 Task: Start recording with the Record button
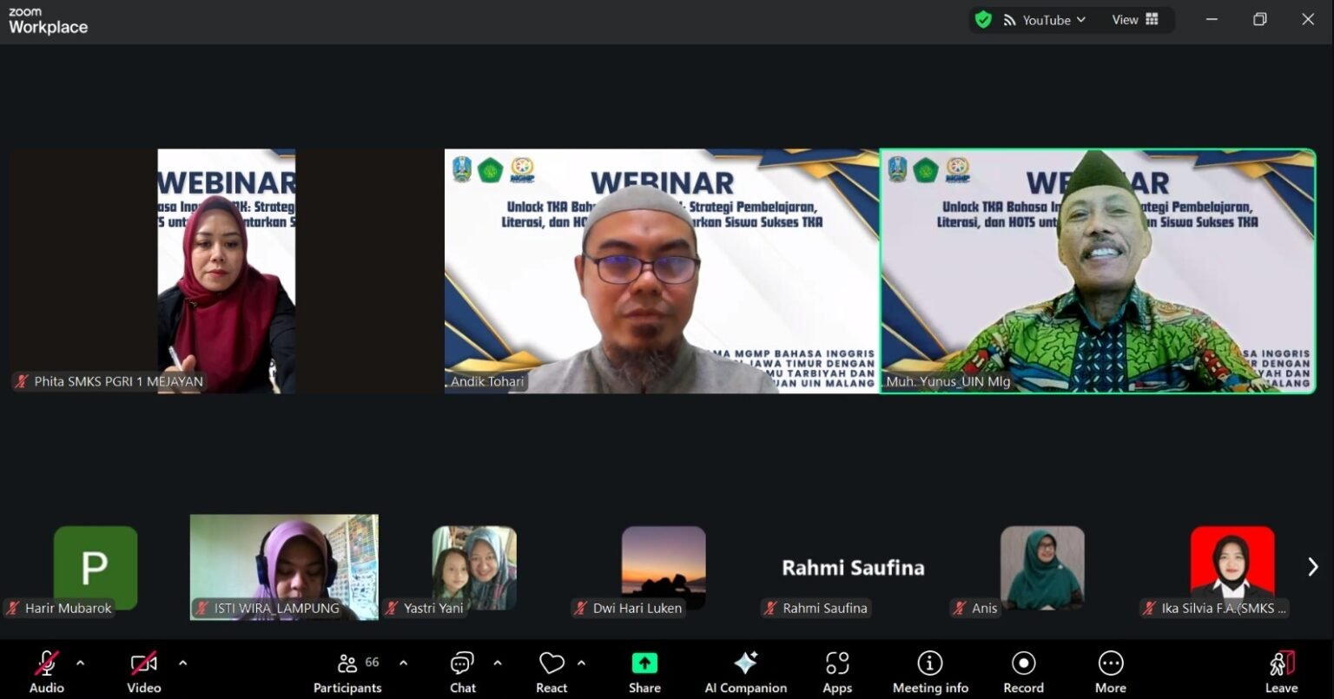click(x=1024, y=671)
